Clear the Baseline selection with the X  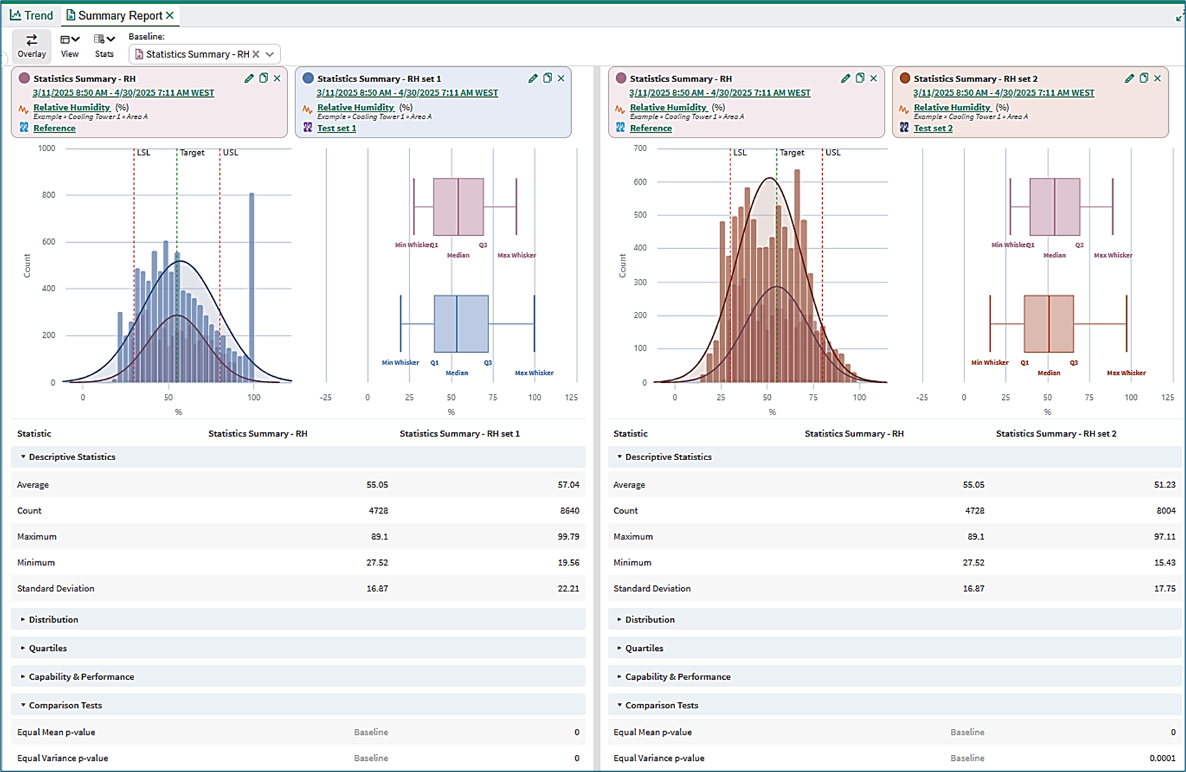pyautogui.click(x=256, y=54)
